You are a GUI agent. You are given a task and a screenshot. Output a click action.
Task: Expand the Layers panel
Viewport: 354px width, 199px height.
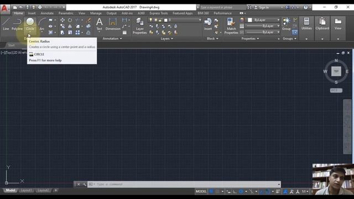click(167, 39)
